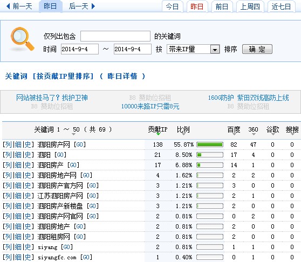
Task: Click 百度 value 82 in first row
Action: point(234,144)
